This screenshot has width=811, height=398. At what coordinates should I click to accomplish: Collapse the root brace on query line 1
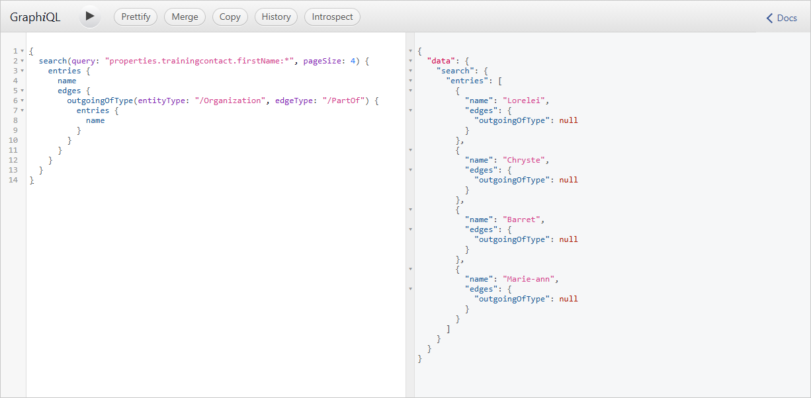tap(22, 51)
